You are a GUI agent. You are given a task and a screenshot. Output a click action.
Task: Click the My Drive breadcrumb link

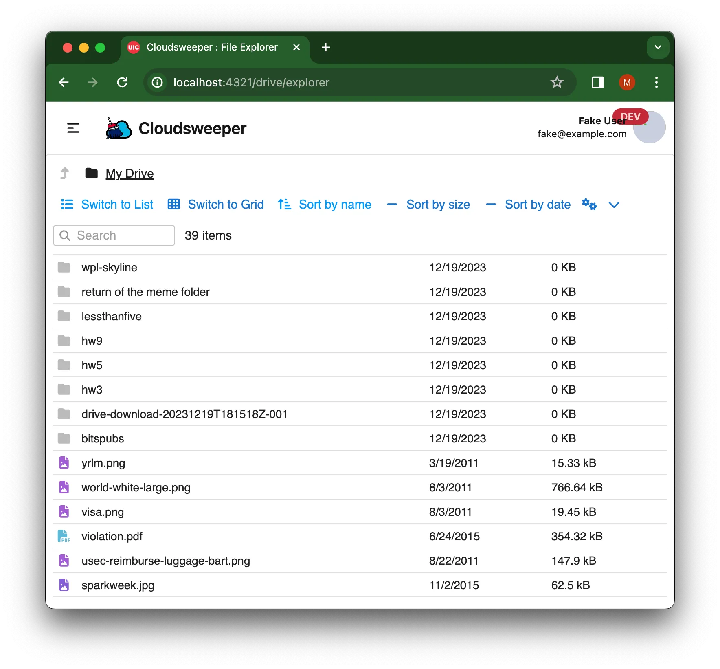[x=130, y=173]
